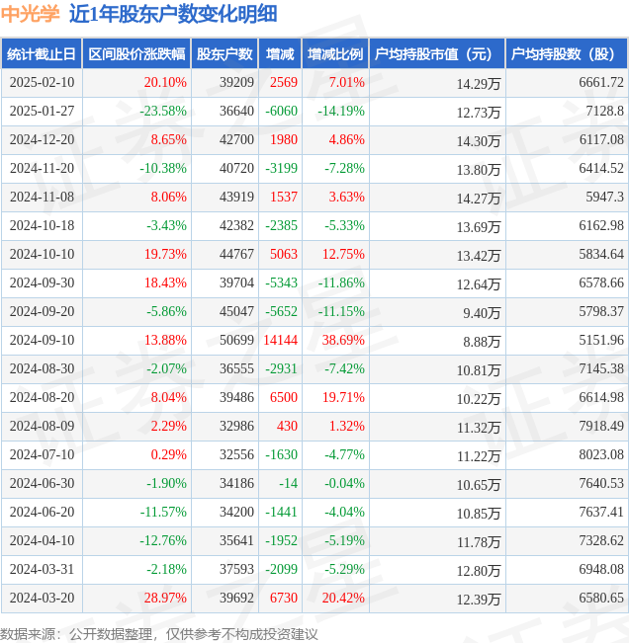Click the date cell 2024-03-20
629x643 pixels.
[x=42, y=598]
